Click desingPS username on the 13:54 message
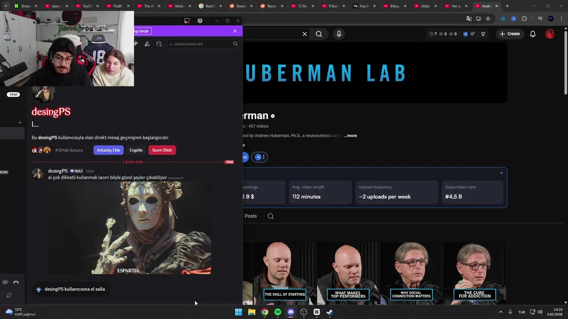This screenshot has width=568, height=319. point(58,171)
